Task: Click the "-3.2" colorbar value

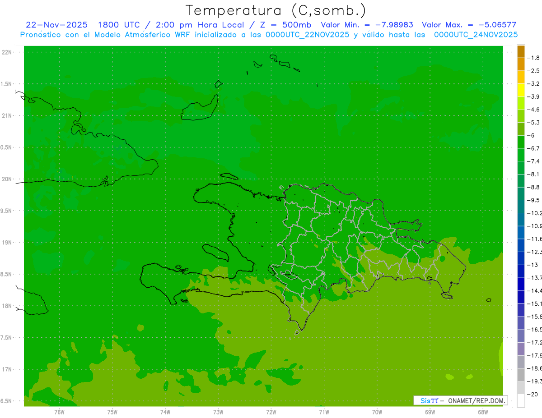Action: pos(534,84)
